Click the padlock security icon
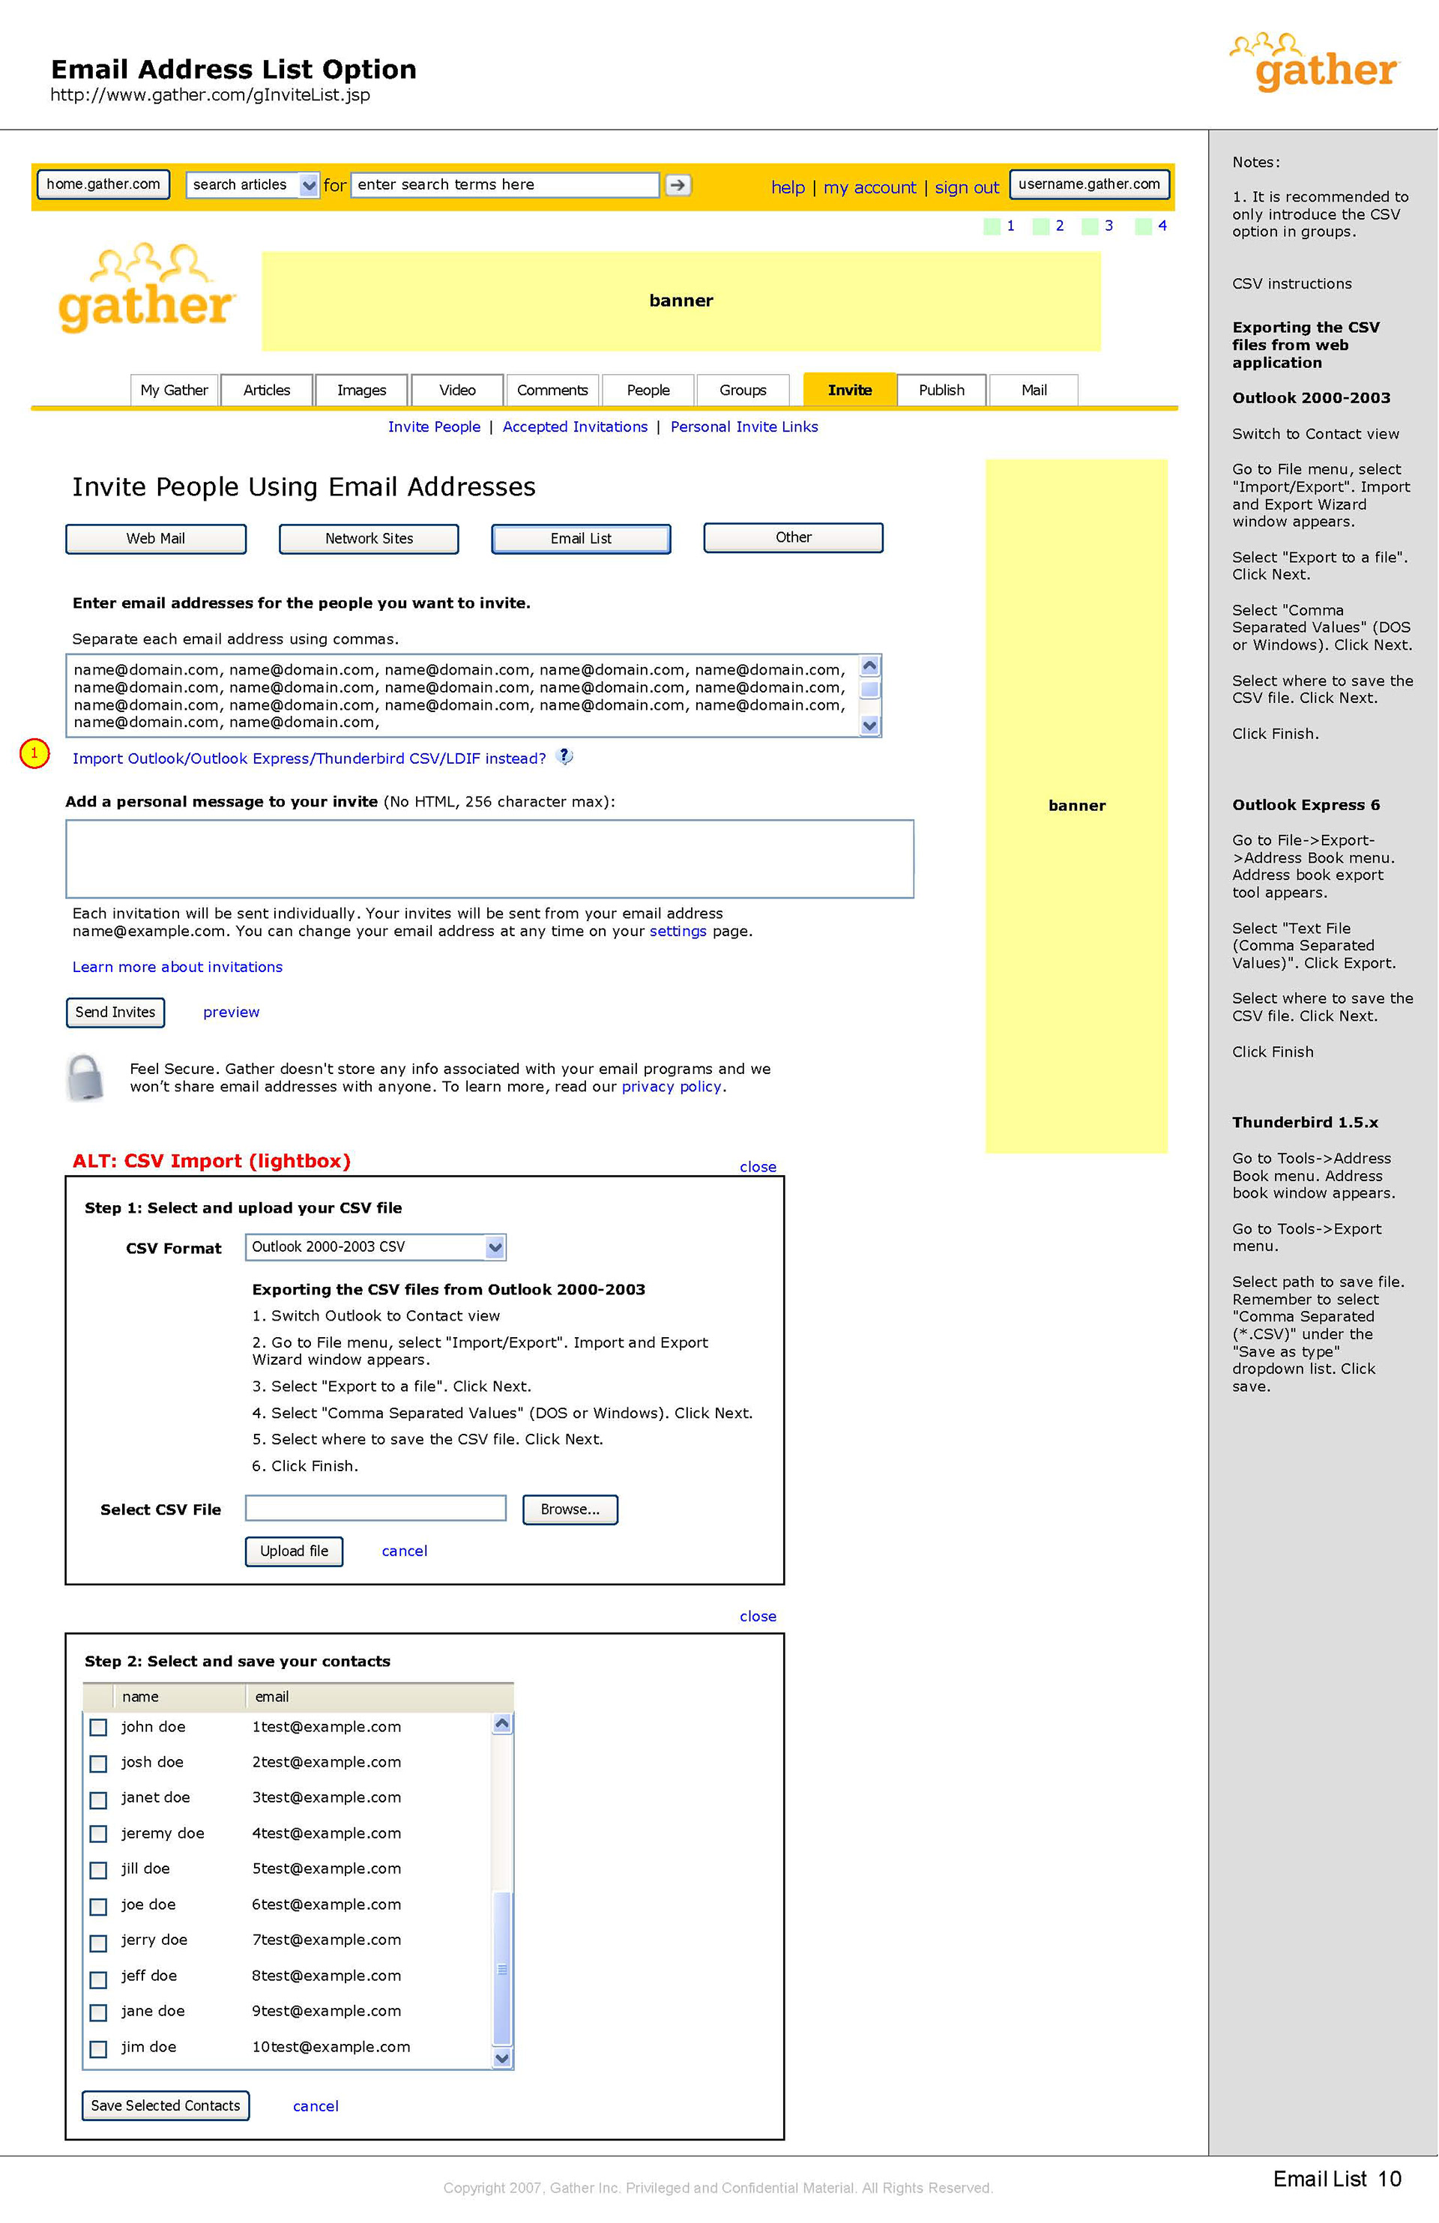 pyautogui.click(x=85, y=1077)
